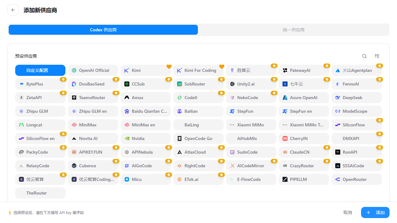Click the BytePlus logo icon
The height and width of the screenshot is (223, 397).
click(x=21, y=84)
